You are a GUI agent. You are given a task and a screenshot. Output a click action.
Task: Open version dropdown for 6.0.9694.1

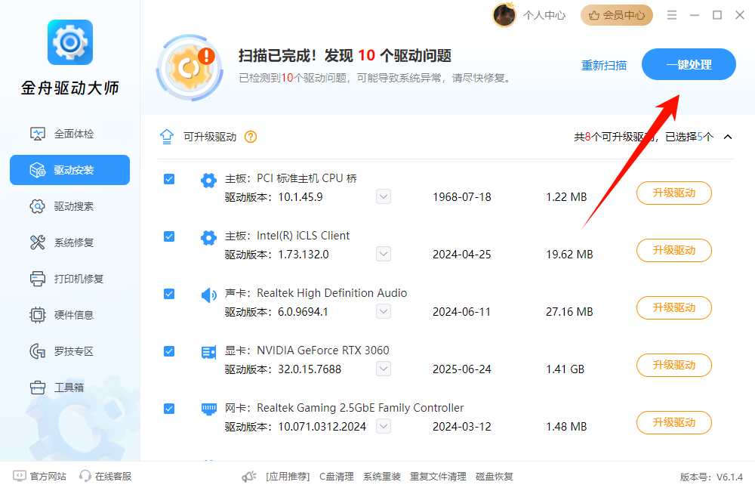(384, 311)
